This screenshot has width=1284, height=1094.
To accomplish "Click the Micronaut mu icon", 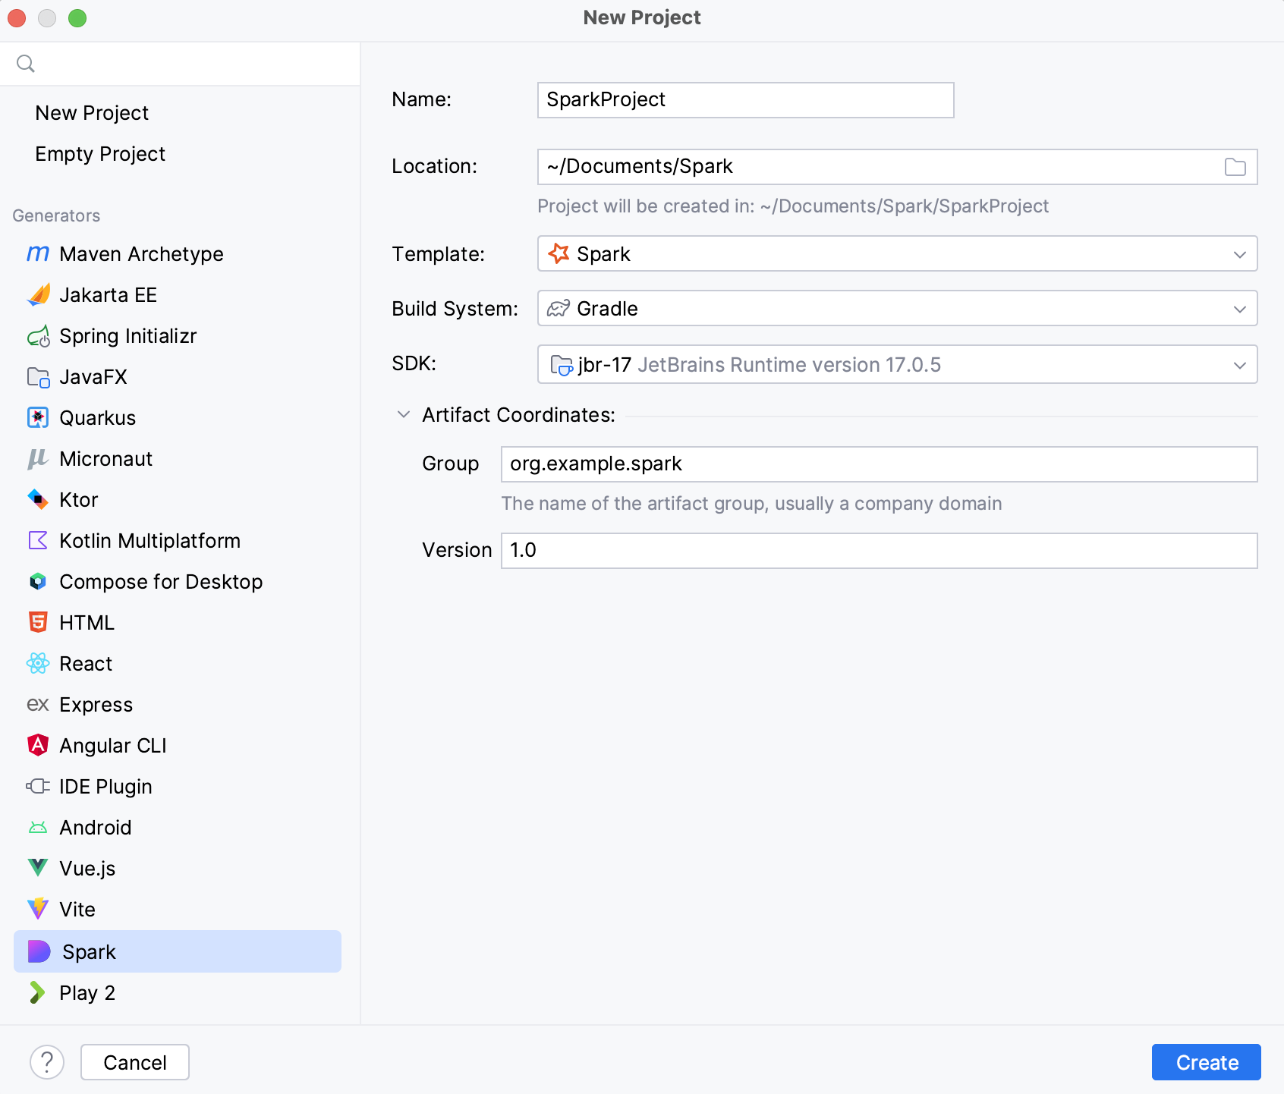I will pos(38,458).
